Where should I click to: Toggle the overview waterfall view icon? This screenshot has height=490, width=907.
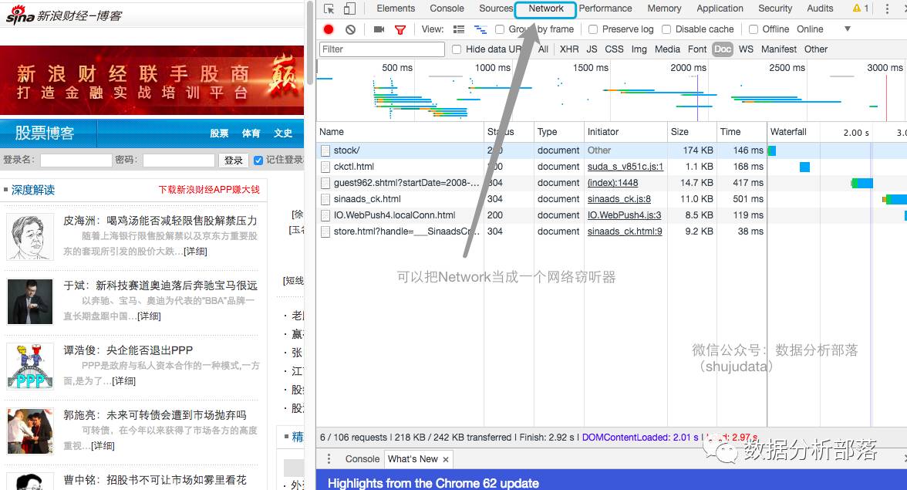(x=480, y=29)
